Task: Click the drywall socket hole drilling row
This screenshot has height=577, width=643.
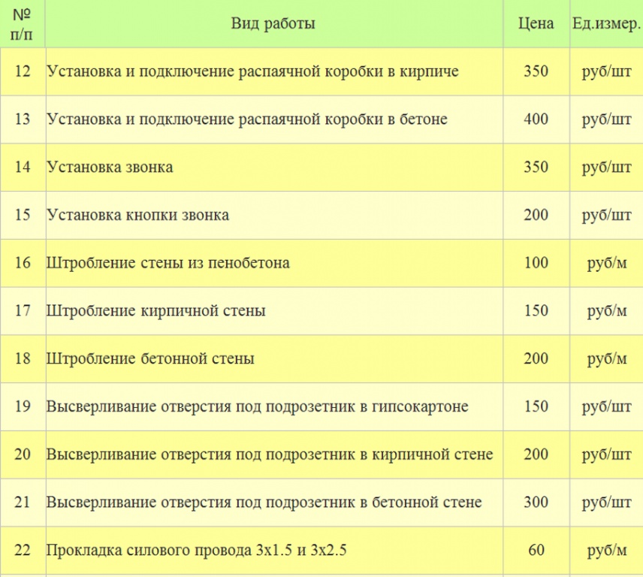Action: tap(257, 406)
